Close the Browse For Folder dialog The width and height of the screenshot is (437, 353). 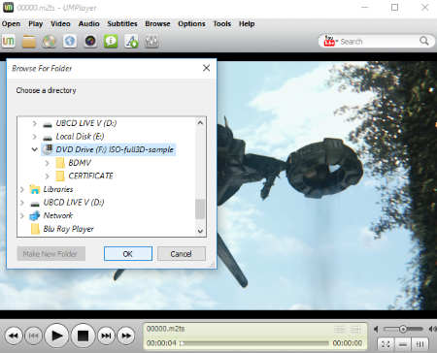pos(206,68)
